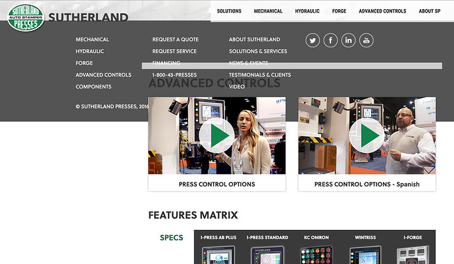Click the Sutherland Presses copyright text
This screenshot has height=264, width=454.
click(x=113, y=106)
